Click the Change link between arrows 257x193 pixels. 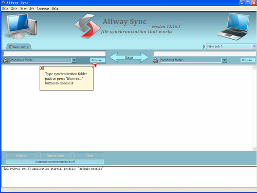pos(129,57)
